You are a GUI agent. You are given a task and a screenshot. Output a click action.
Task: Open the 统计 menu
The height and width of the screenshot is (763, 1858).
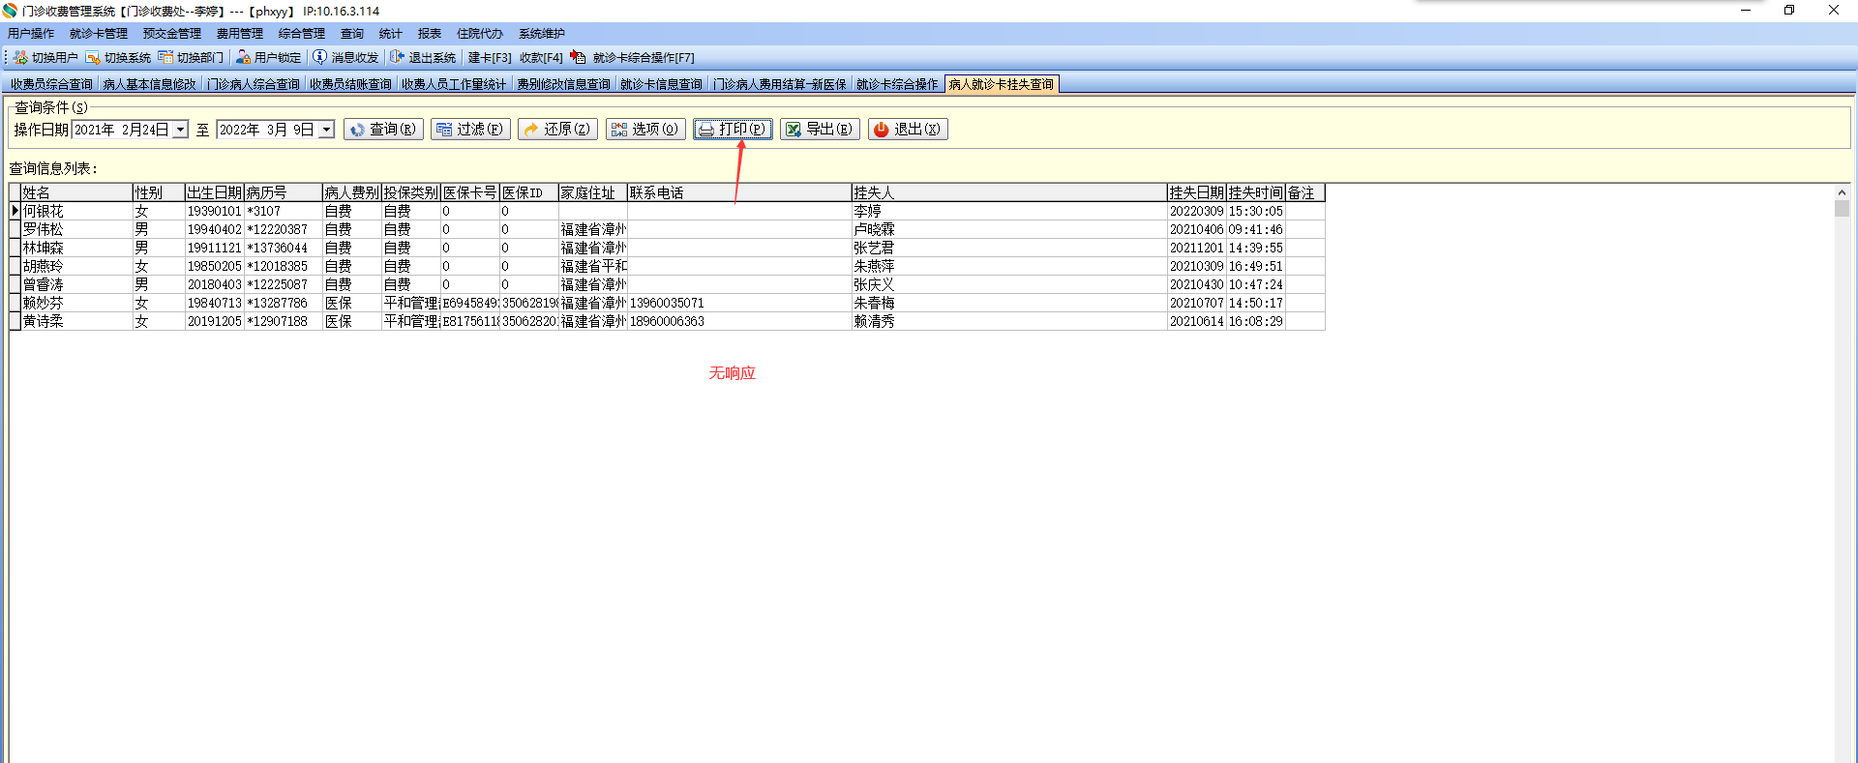coord(391,34)
